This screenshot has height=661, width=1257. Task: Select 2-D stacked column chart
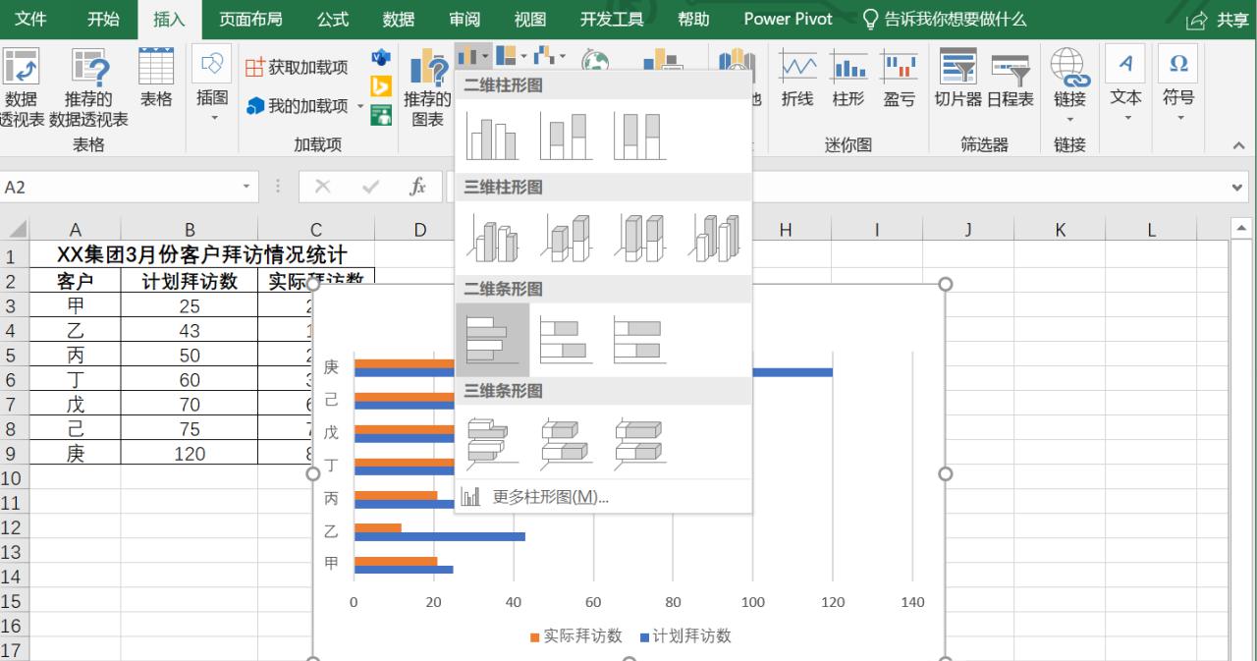click(566, 137)
